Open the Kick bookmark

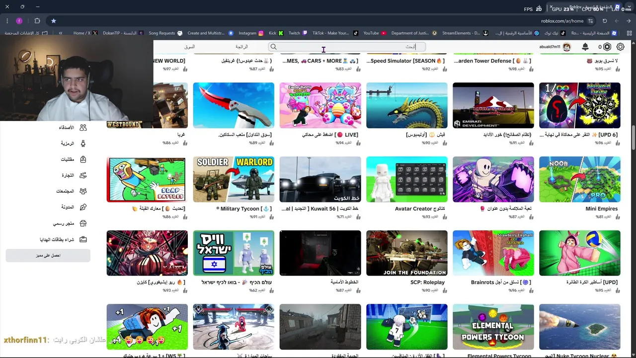click(276, 33)
